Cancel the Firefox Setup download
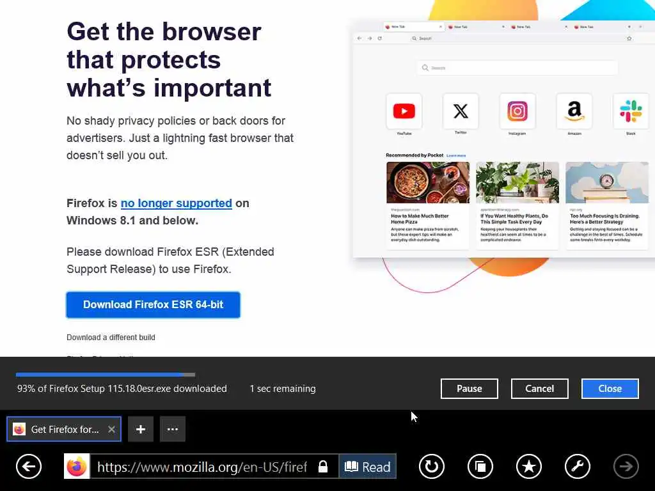The image size is (655, 491). click(540, 389)
